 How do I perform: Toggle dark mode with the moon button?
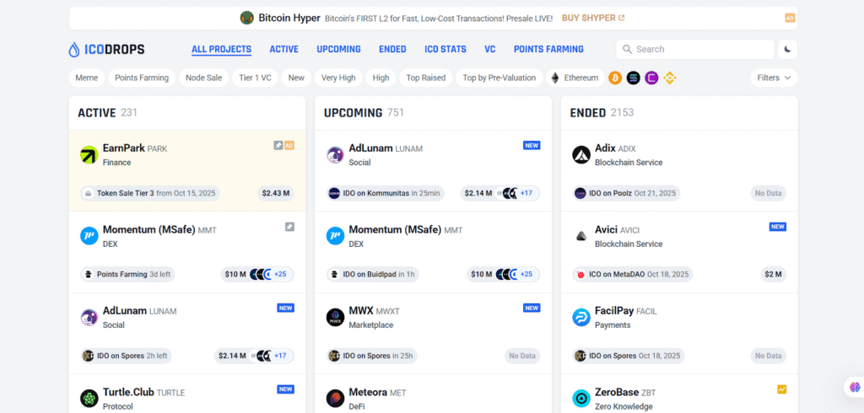click(787, 50)
